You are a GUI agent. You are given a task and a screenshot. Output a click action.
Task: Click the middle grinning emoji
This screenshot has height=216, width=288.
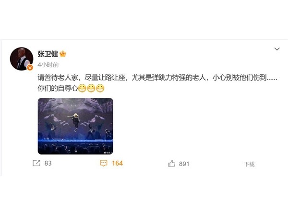pyautogui.click(x=91, y=88)
